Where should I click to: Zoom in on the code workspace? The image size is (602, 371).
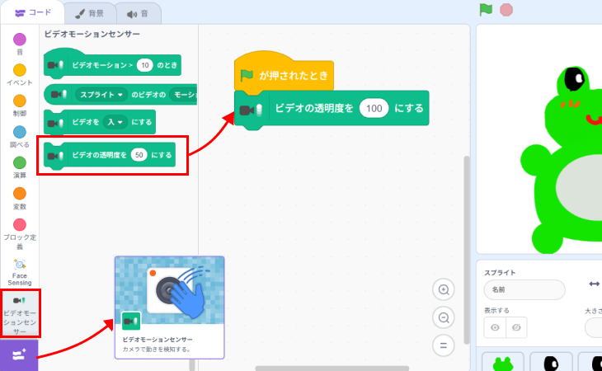[x=444, y=289]
